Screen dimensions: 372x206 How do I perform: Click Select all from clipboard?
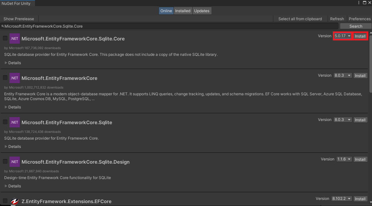pos(300,19)
